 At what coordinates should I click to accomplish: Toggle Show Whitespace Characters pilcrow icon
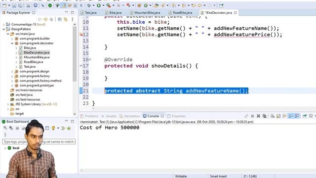pyautogui.click(x=81, y=5)
